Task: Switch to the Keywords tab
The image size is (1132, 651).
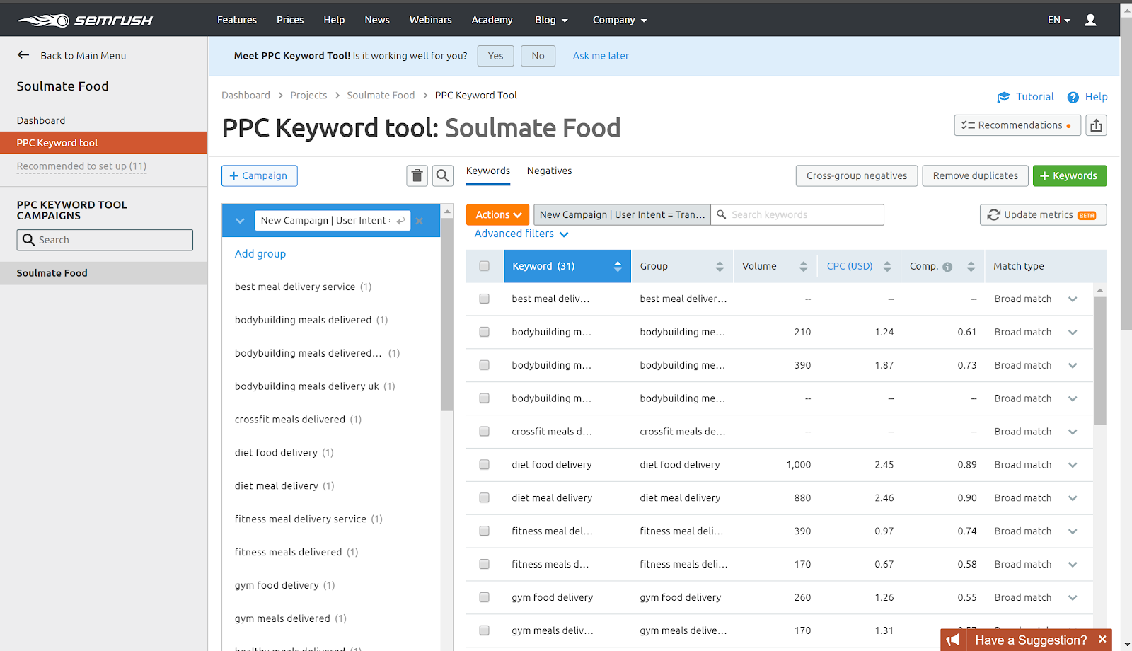Action: coord(488,171)
